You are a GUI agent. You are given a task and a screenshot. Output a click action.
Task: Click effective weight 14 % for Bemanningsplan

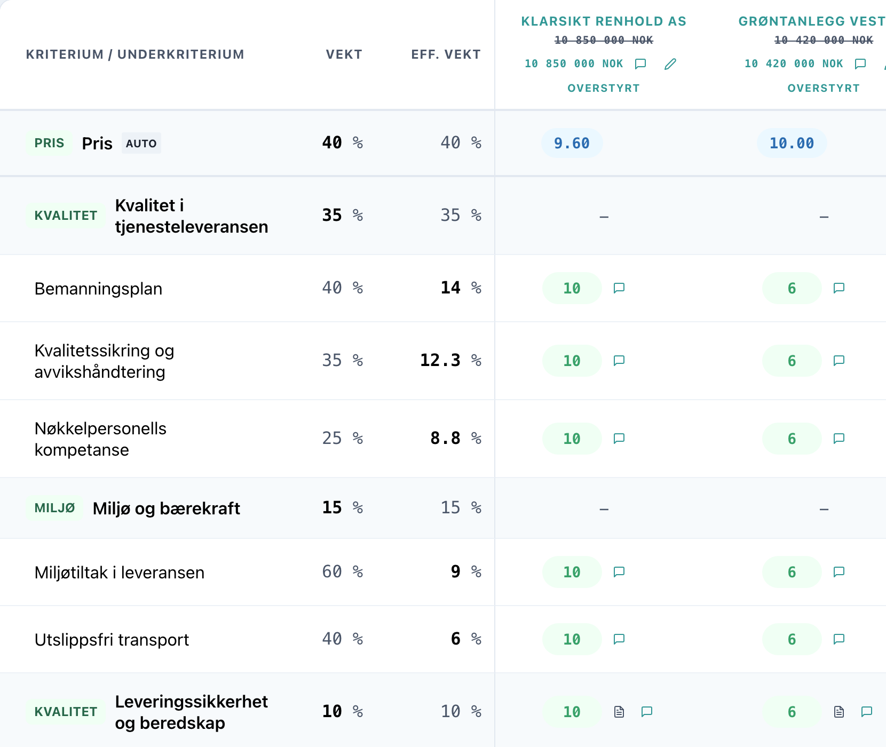pyautogui.click(x=461, y=288)
